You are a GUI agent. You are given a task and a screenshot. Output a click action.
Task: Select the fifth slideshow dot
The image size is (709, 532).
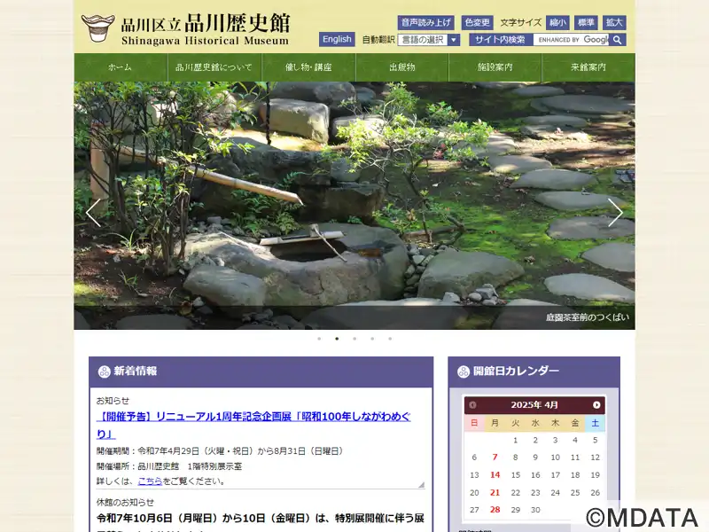[390, 339]
